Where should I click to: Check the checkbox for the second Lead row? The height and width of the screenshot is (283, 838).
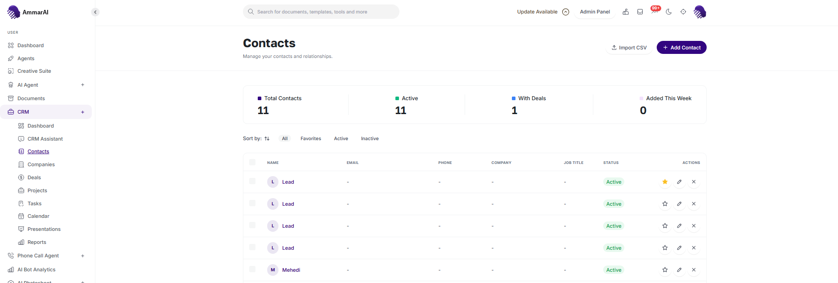tap(252, 203)
